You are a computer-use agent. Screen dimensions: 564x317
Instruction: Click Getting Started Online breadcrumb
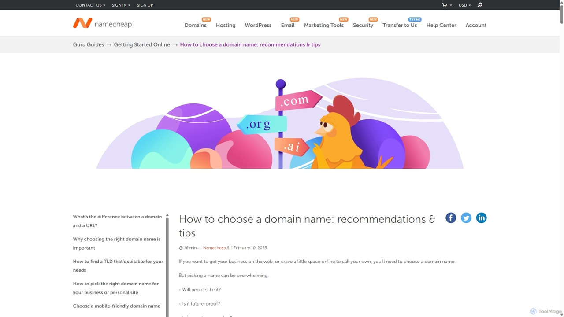(142, 44)
